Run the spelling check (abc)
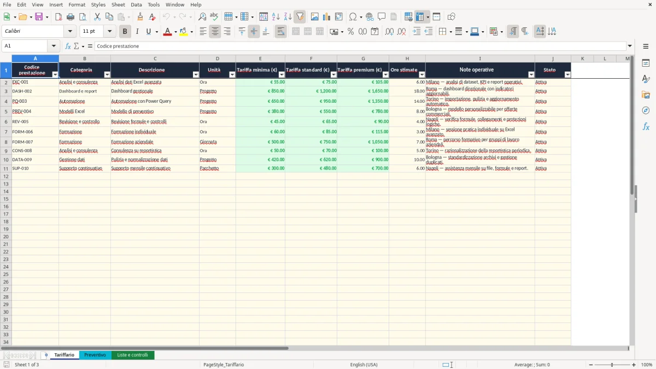Screen dimensions: 656x369 tap(214, 17)
